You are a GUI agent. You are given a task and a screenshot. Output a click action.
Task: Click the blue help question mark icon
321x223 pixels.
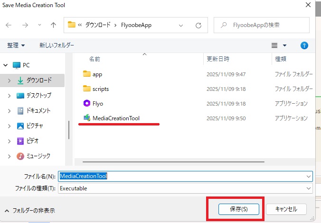point(304,45)
